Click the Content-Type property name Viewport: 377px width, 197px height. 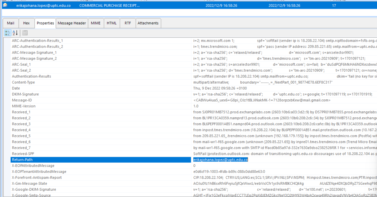click(x=23, y=82)
